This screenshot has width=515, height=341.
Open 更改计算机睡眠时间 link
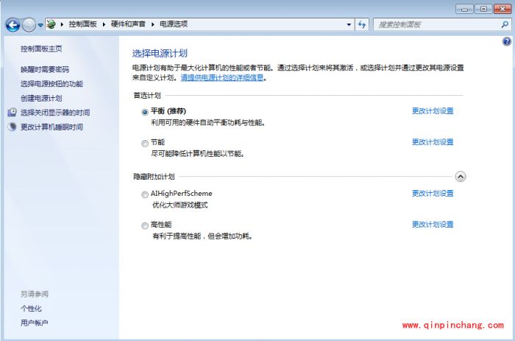pyautogui.click(x=52, y=127)
